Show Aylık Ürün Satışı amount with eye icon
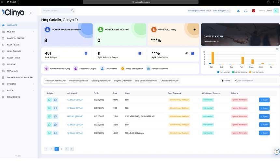The image size is (280, 164). [187, 53]
